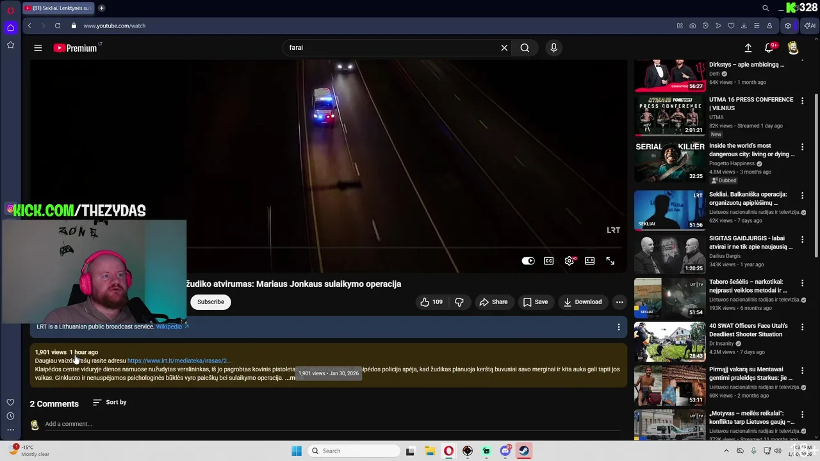Open the Sort by comments dropdown

click(110, 402)
